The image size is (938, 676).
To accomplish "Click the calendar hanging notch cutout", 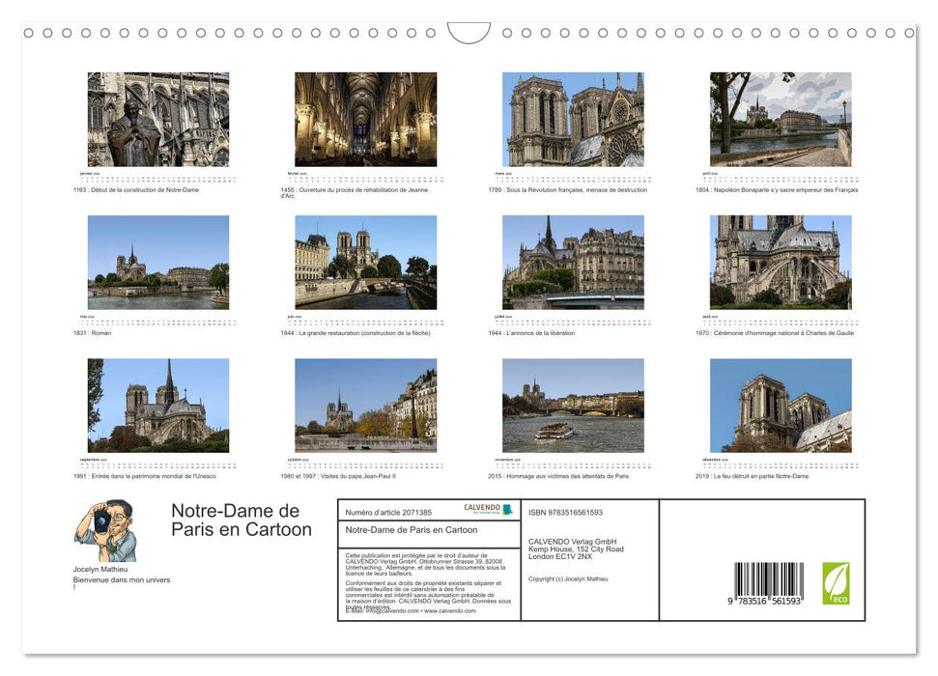I will [469, 34].
